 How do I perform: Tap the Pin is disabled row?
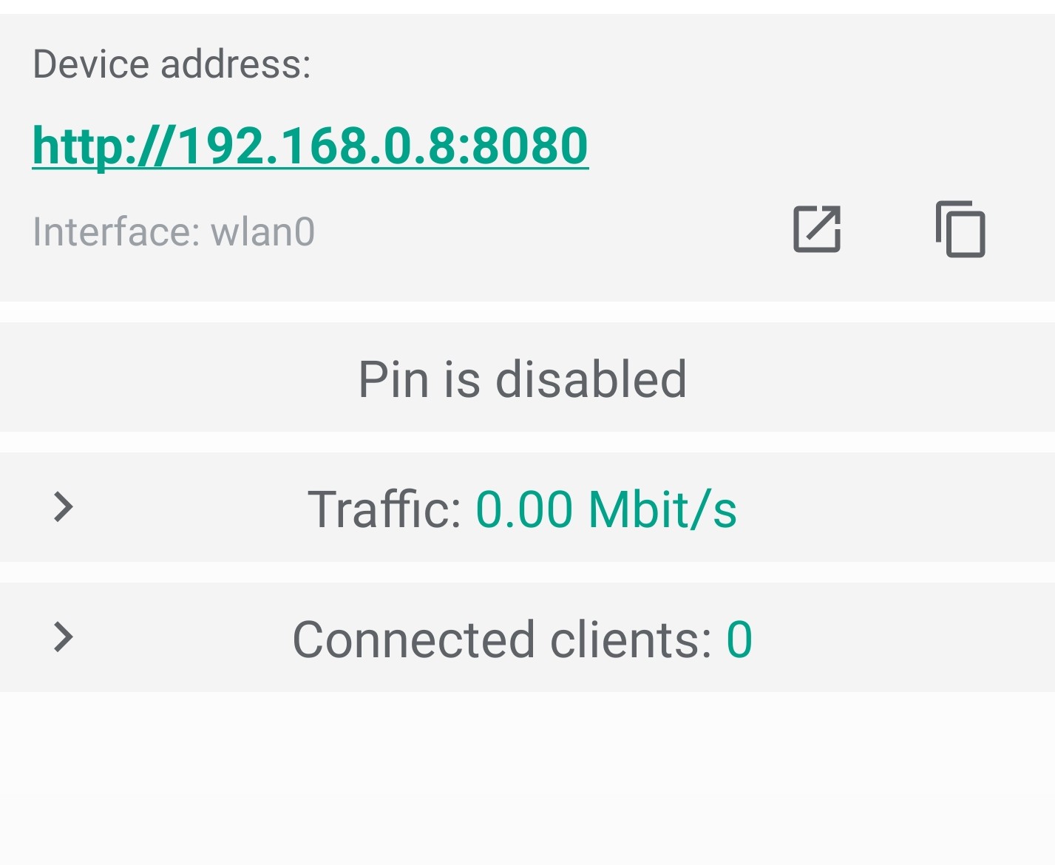[522, 379]
